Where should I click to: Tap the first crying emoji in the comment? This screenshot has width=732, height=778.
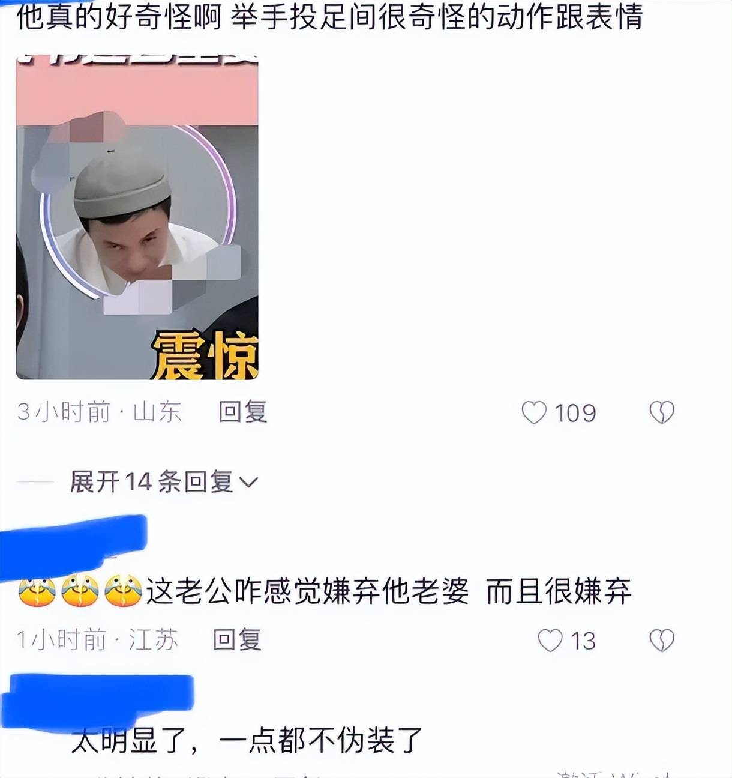pyautogui.click(x=37, y=592)
